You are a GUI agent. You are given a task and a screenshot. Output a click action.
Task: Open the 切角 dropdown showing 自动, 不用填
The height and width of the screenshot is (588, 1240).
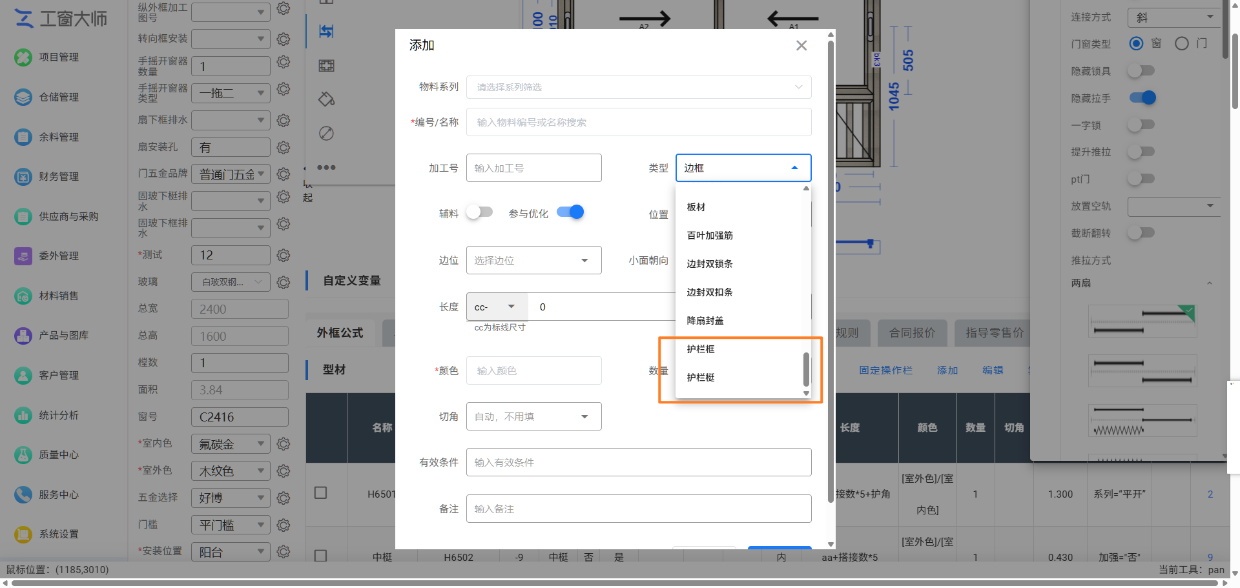[x=534, y=416]
